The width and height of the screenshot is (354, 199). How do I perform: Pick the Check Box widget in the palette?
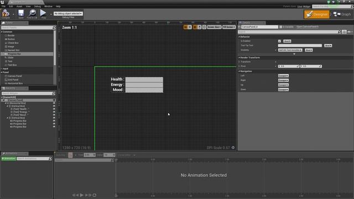point(13,43)
